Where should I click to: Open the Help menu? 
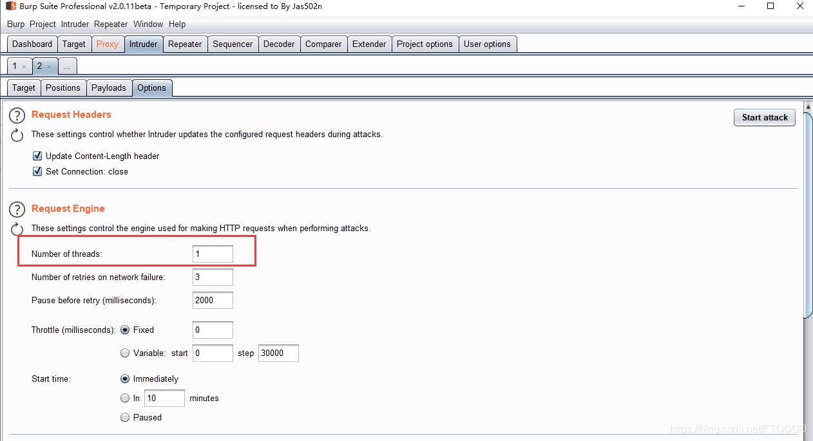177,24
